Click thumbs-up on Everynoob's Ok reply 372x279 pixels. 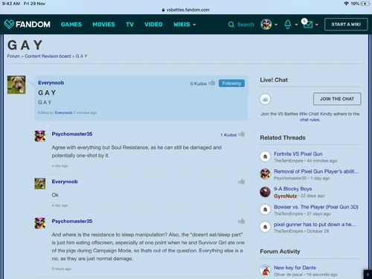coord(242,182)
